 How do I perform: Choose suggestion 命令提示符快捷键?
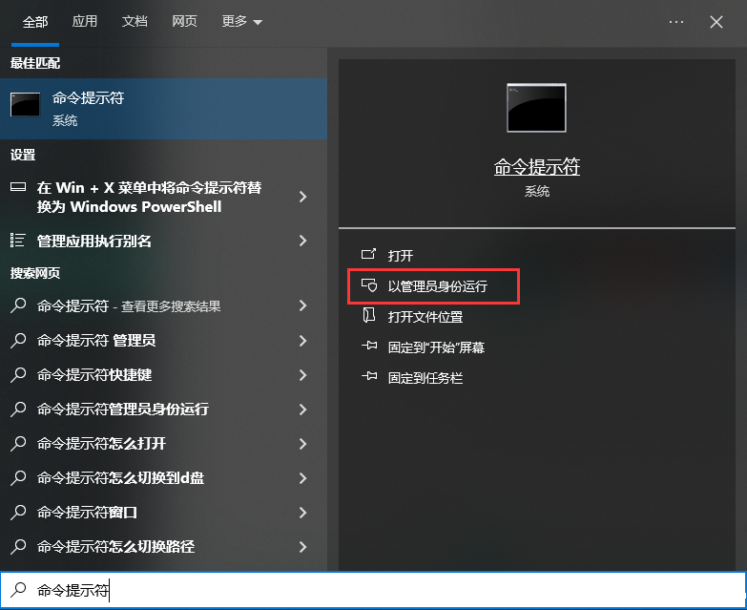pos(163,374)
